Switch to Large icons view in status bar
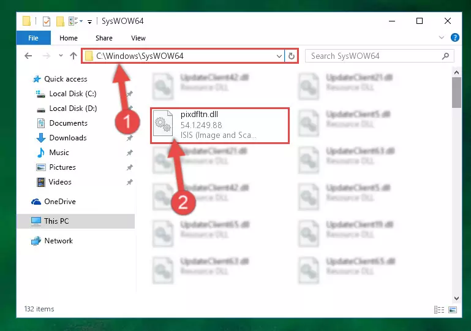The height and width of the screenshot is (331, 471). [453, 310]
